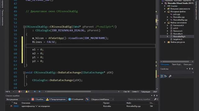Toggle the 1 Ошибка filter
Image resolution: width=199 pixels, height=111 pixels.
[x=38, y=99]
